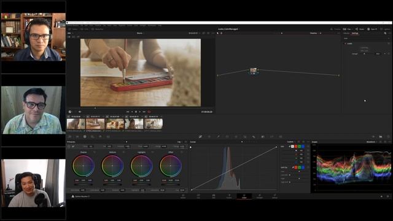The width and height of the screenshot is (393, 221).
Task: Open the Curves palette icon
Action: coord(200,136)
